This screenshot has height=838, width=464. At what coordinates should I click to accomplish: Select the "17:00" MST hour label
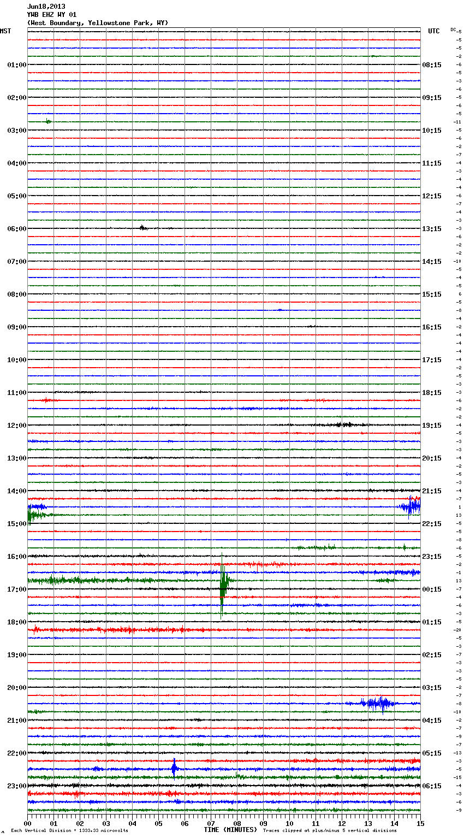pos(17,589)
